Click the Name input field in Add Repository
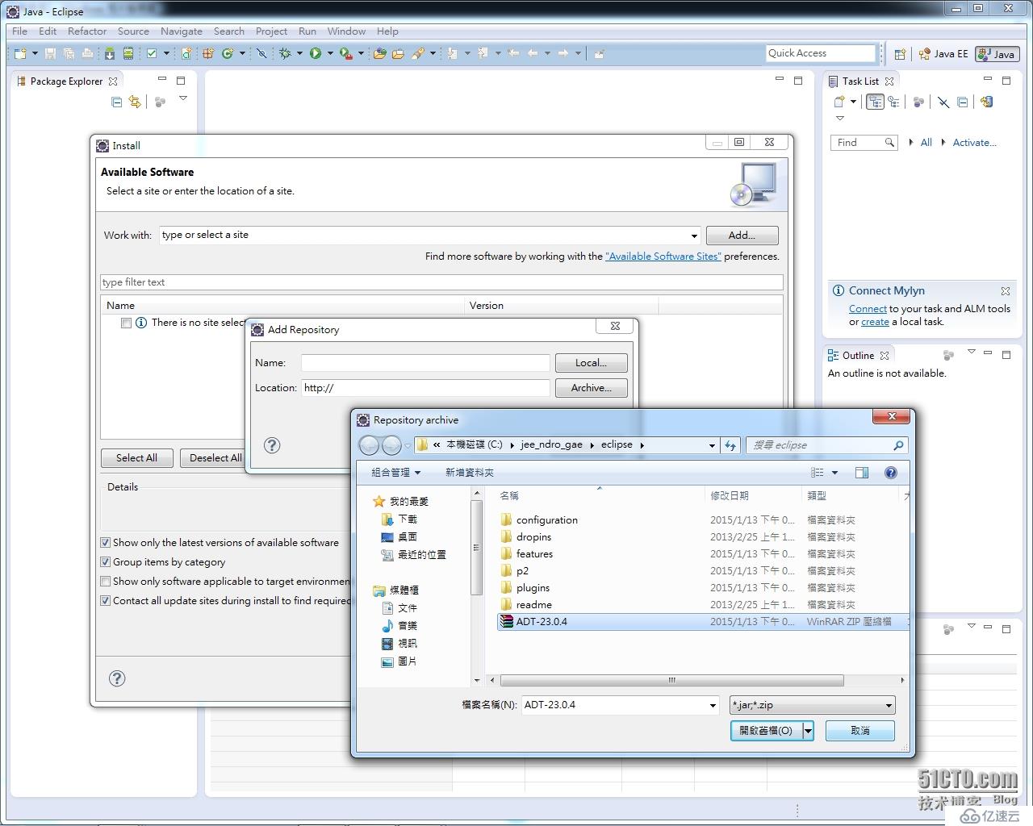This screenshot has height=826, width=1033. tap(425, 363)
